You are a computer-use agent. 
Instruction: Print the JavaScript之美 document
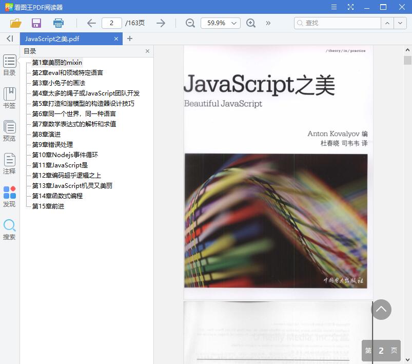pos(57,23)
